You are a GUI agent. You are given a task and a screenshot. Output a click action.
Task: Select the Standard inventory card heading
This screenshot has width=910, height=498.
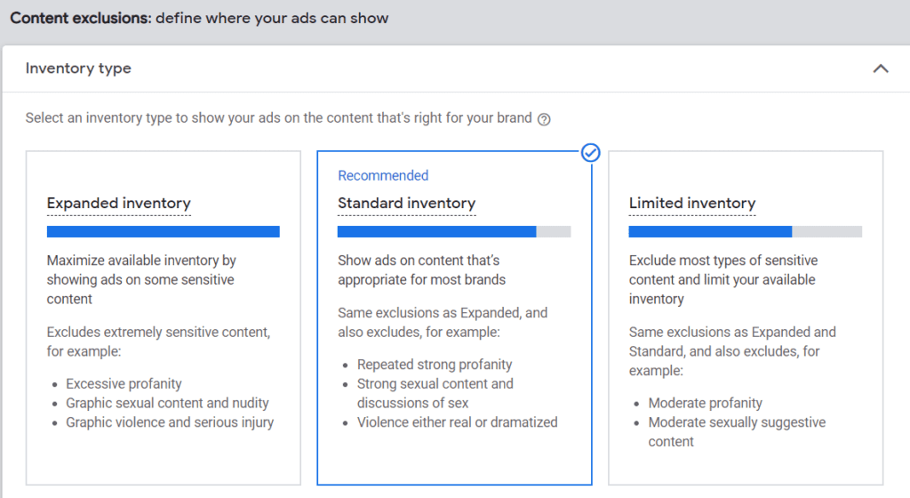click(407, 203)
